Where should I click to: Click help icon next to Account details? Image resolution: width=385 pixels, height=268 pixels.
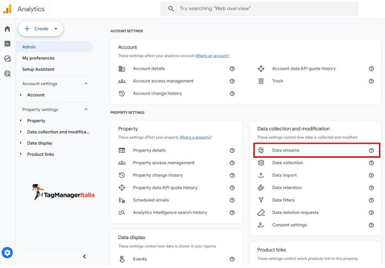tap(232, 69)
